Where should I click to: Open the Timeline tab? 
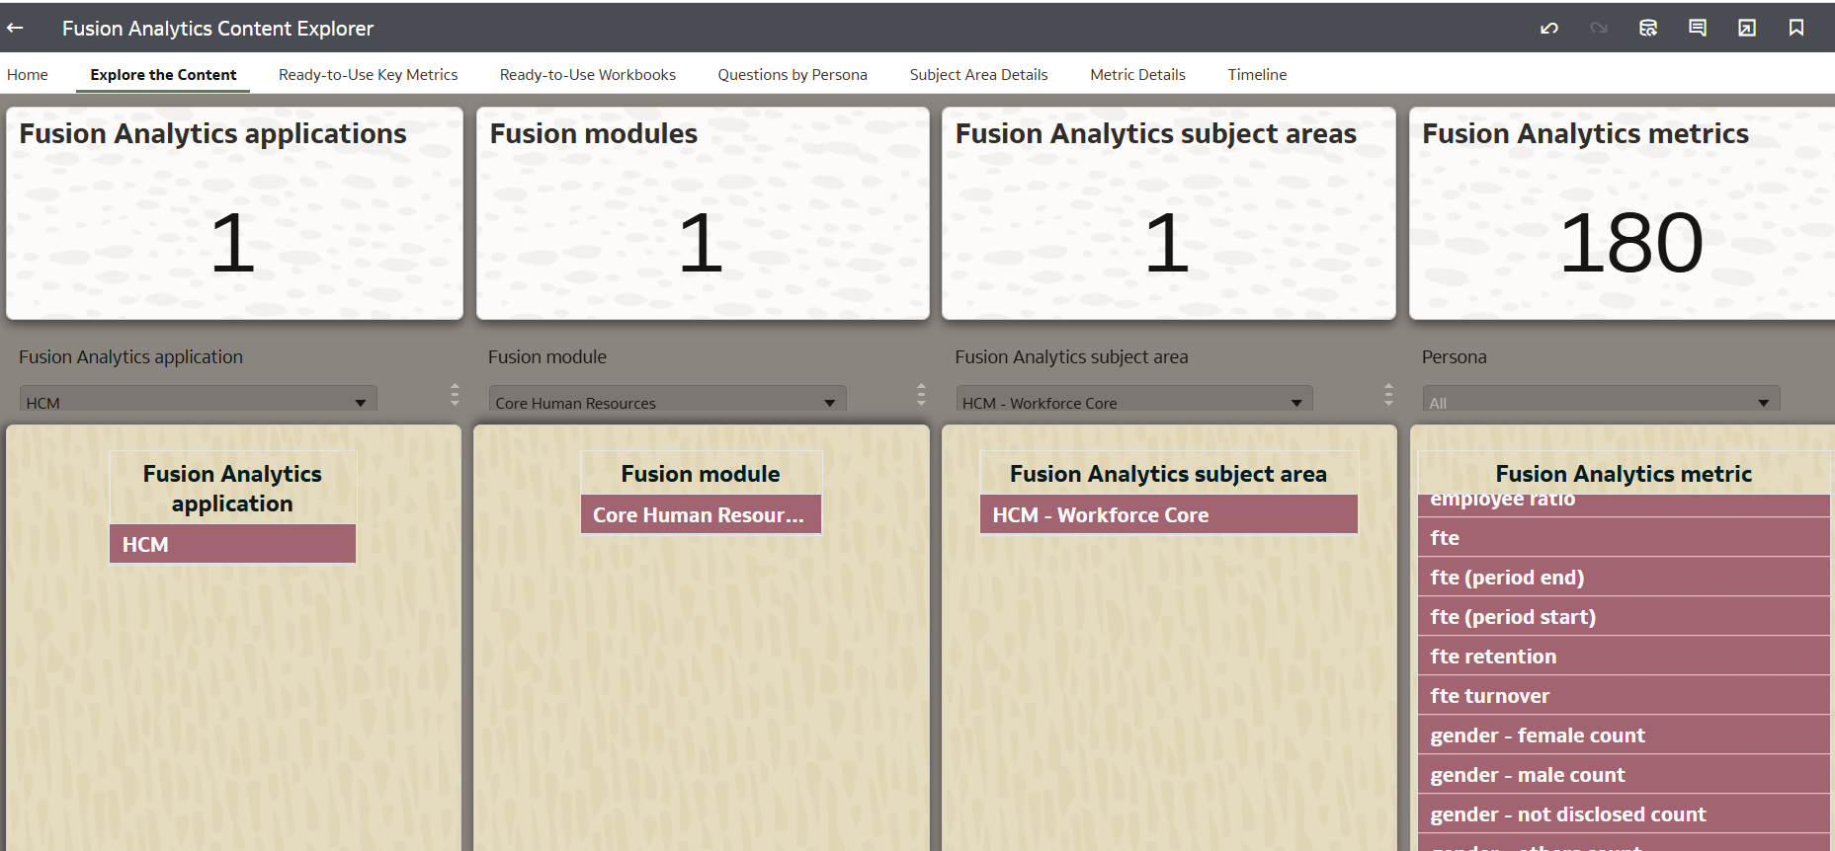(x=1257, y=74)
